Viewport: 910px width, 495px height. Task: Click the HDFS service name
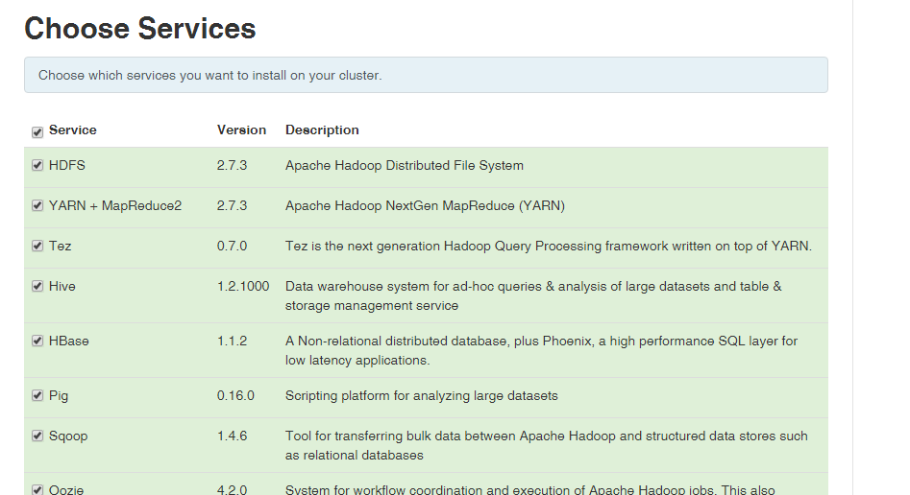coord(66,165)
